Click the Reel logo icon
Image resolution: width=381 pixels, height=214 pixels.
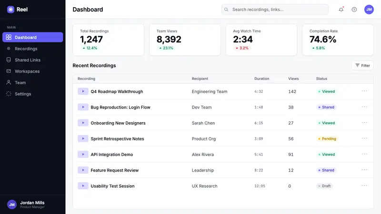[x=10, y=10]
